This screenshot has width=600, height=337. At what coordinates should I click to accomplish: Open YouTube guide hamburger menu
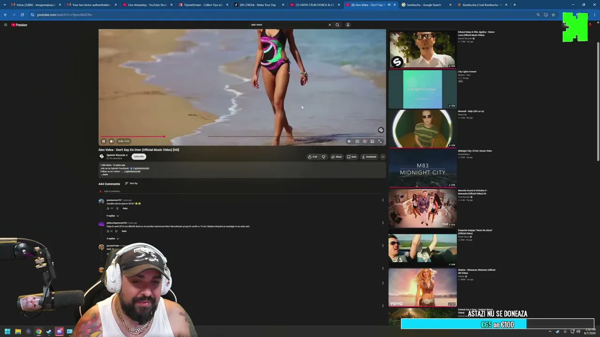pyautogui.click(x=6, y=25)
